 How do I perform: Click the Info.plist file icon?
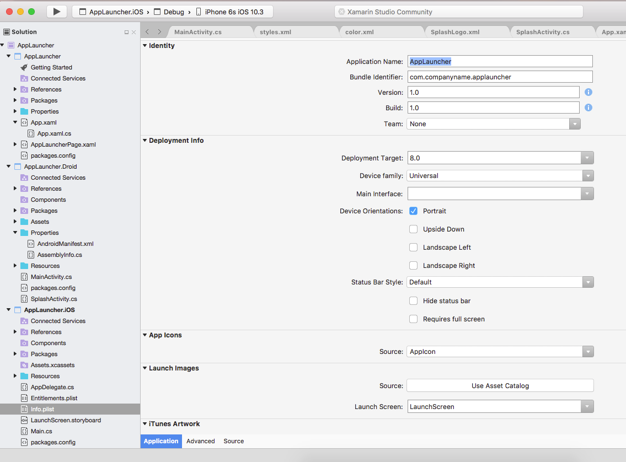[24, 409]
